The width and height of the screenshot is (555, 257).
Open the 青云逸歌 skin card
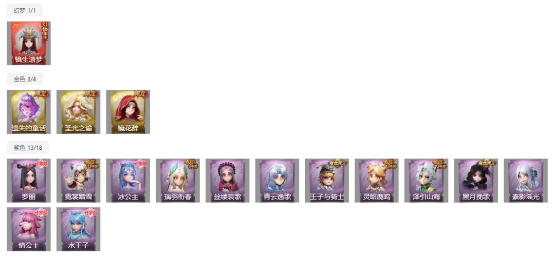(x=277, y=180)
